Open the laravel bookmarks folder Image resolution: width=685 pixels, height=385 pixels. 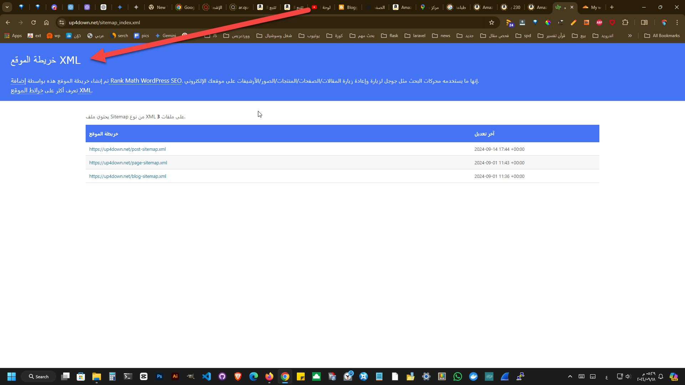click(415, 36)
